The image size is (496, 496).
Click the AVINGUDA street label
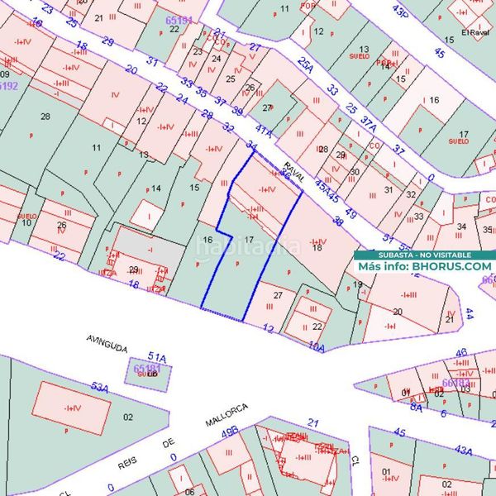[107, 344]
